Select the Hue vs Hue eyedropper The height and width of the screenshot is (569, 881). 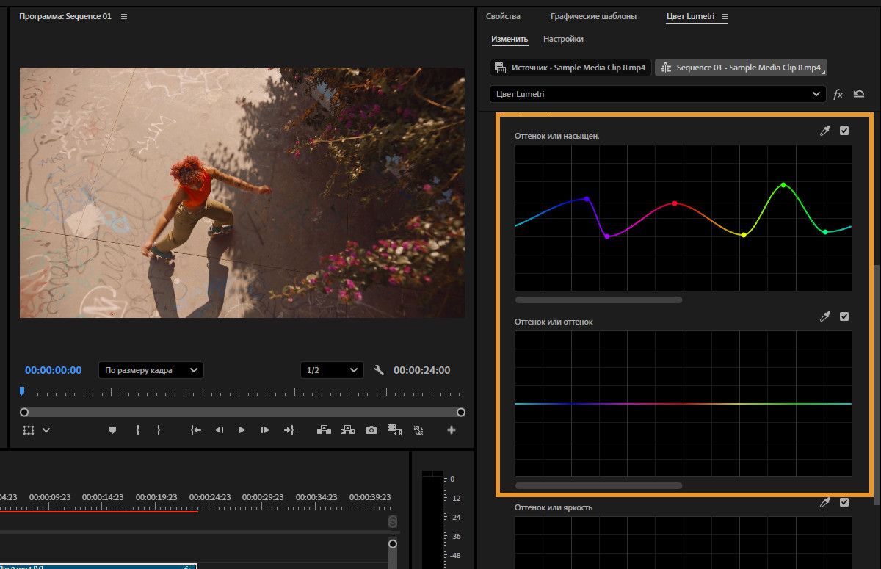[x=825, y=316]
